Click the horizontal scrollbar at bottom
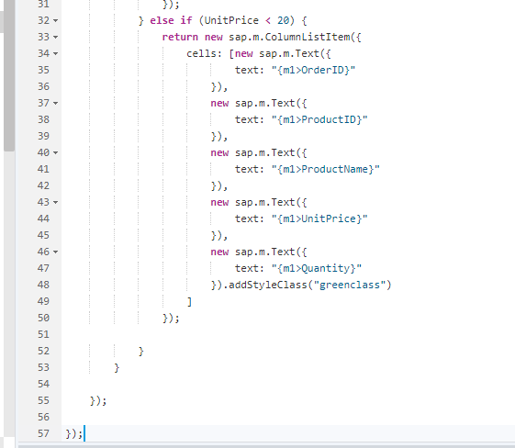 [266, 446]
